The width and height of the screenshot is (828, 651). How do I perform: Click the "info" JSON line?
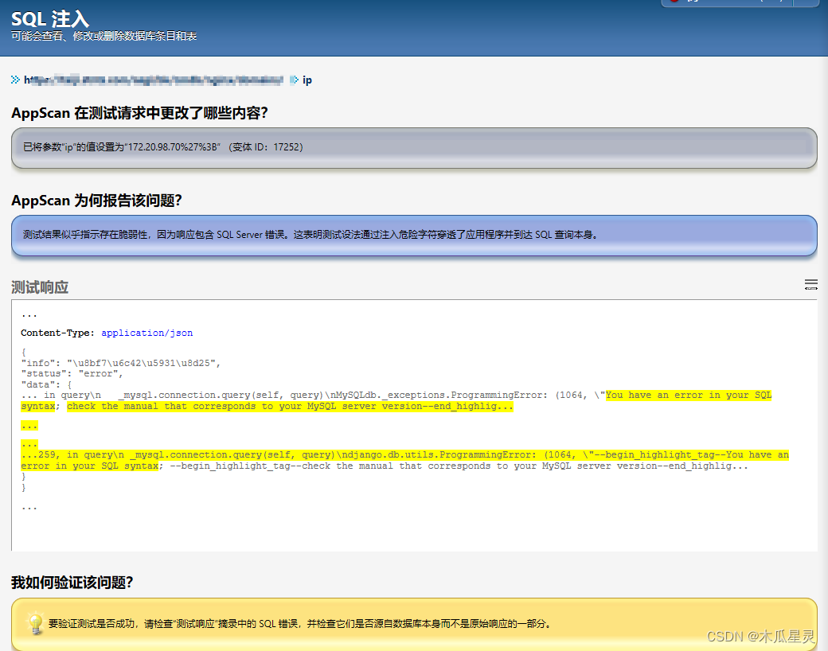(120, 363)
